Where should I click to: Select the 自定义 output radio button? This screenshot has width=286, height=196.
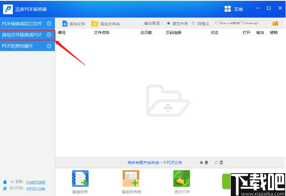pos(194,23)
